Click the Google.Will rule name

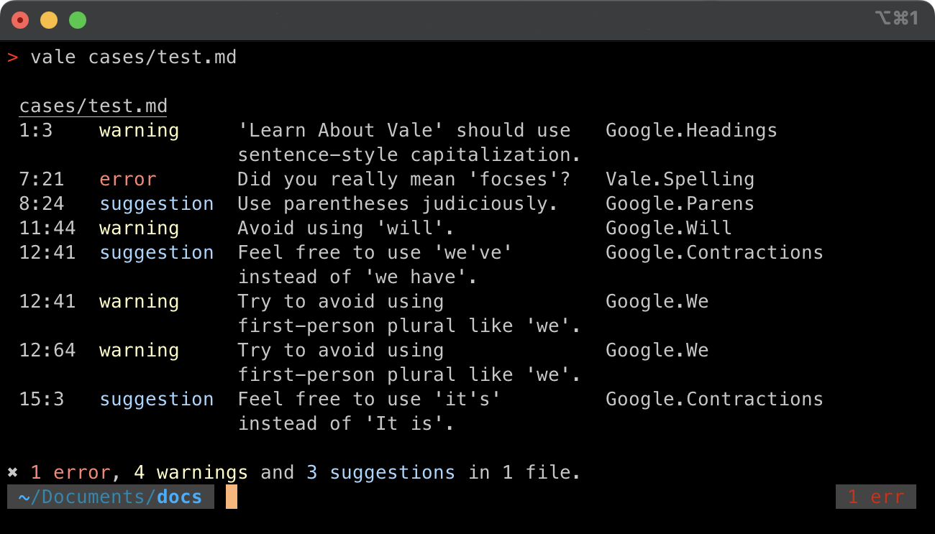pyautogui.click(x=668, y=229)
